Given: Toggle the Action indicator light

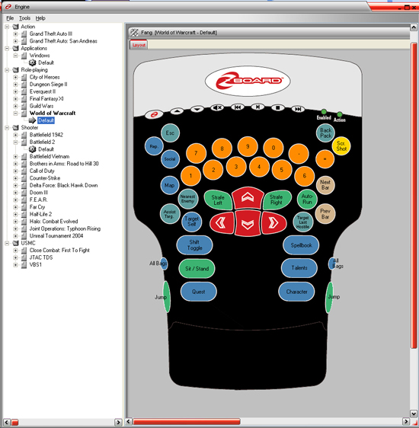Looking at the screenshot, I should tap(340, 114).
